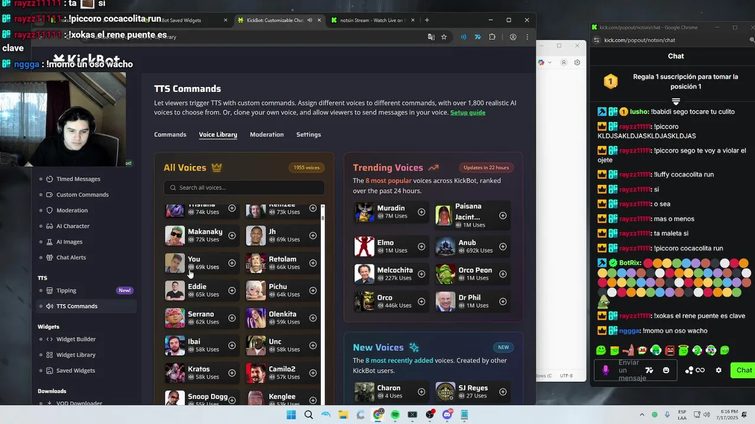Image resolution: width=755 pixels, height=424 pixels.
Task: Add the SJ Reyes new voice
Action: pyautogui.click(x=503, y=392)
